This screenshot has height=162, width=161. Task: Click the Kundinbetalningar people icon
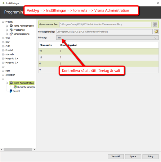[x=15, y=87]
